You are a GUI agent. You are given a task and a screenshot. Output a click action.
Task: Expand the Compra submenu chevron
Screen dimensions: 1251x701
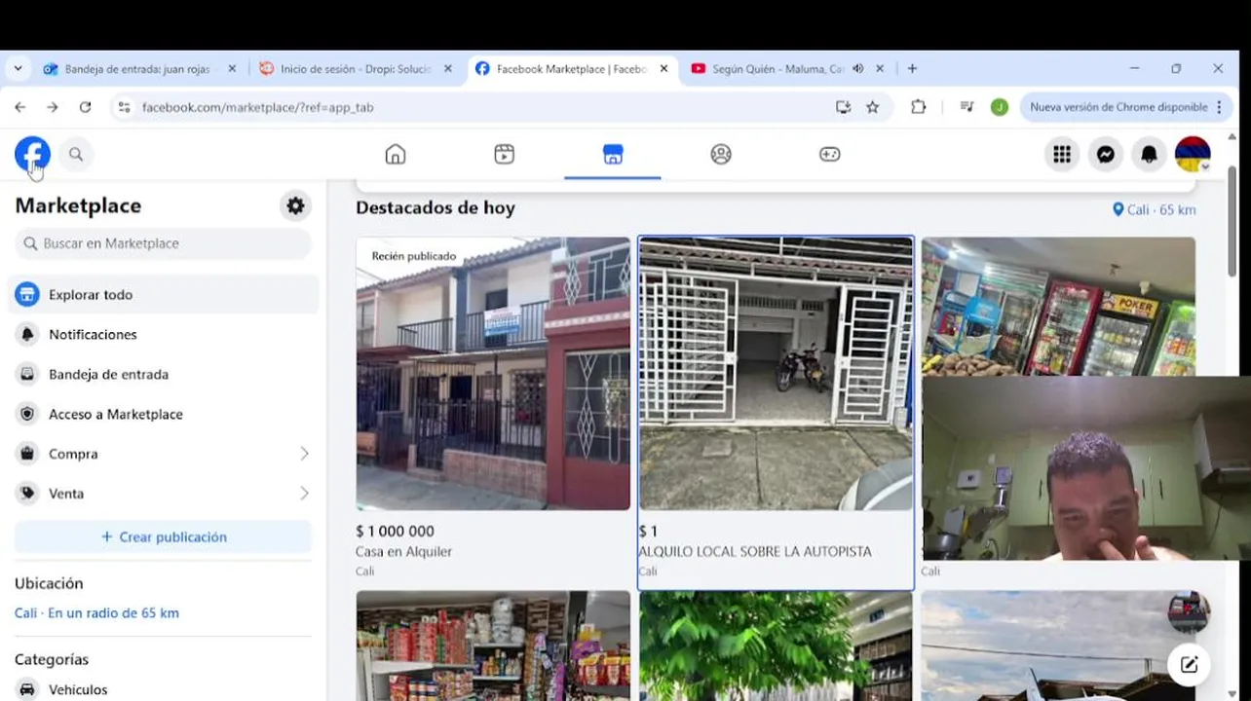click(304, 454)
